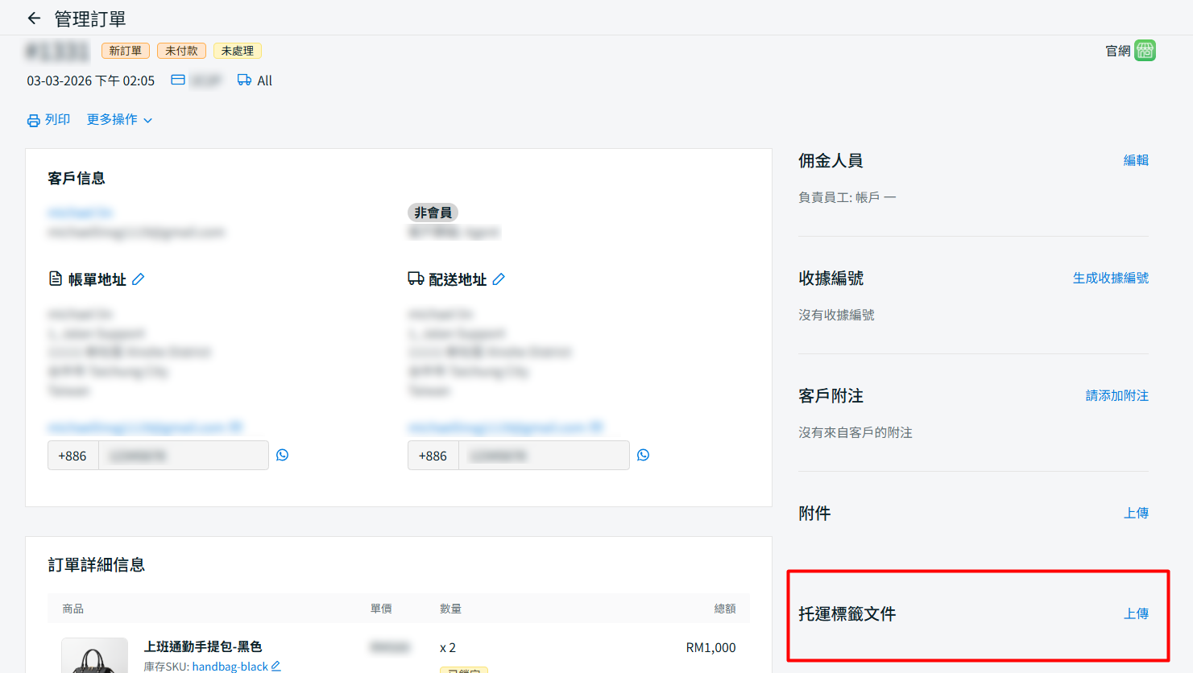Edit billing address with pencil icon
The width and height of the screenshot is (1193, 673).
coord(139,279)
